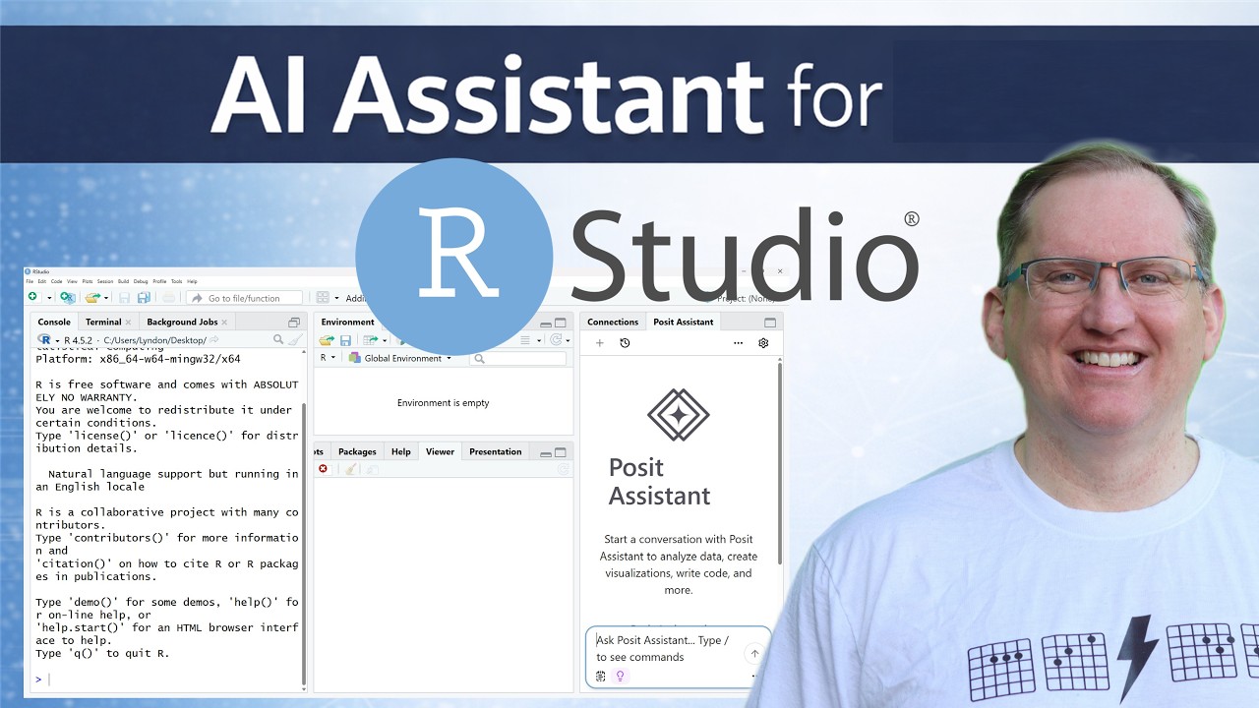The width and height of the screenshot is (1259, 708).
Task: Click the Environment list view icon
Action: coord(525,340)
